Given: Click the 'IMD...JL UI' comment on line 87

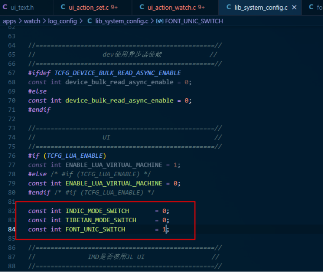Looking at the screenshot, I should point(116,257).
